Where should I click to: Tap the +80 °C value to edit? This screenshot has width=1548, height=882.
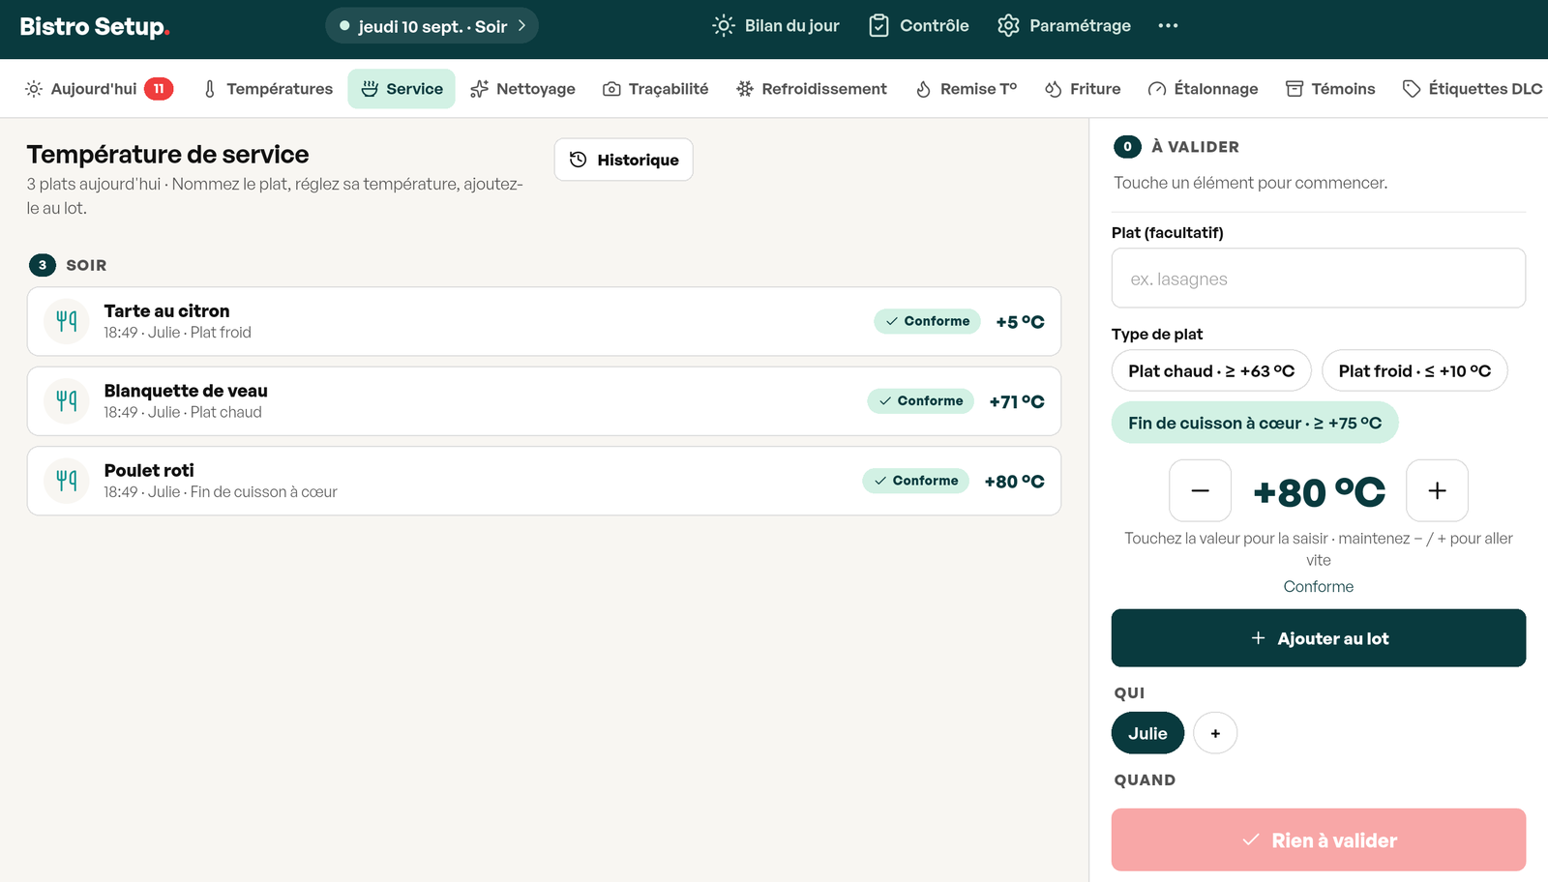point(1319,492)
